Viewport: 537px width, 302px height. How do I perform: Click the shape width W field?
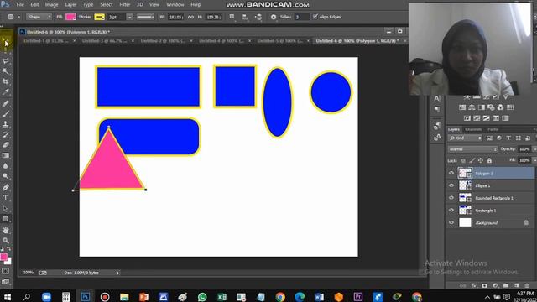pyautogui.click(x=175, y=17)
